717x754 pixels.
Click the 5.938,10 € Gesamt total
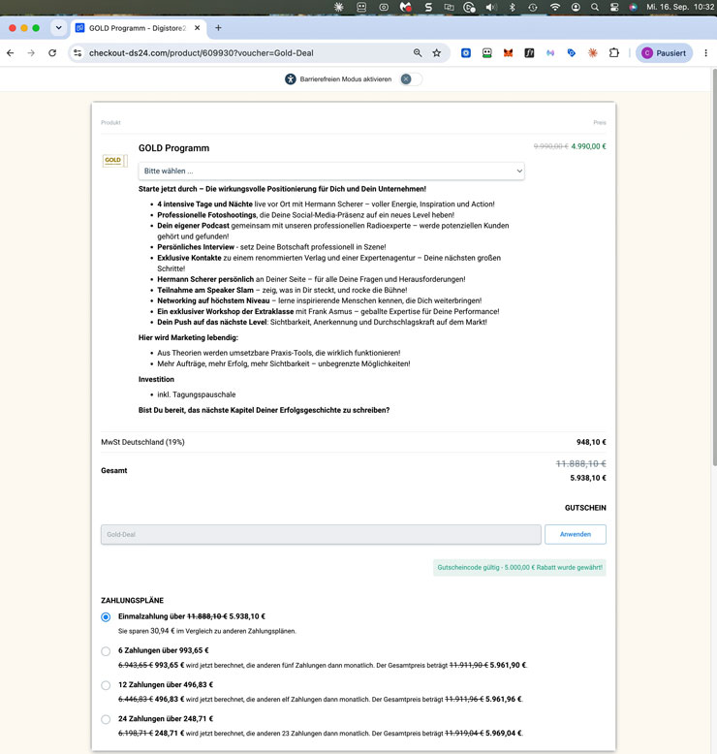pyautogui.click(x=588, y=478)
